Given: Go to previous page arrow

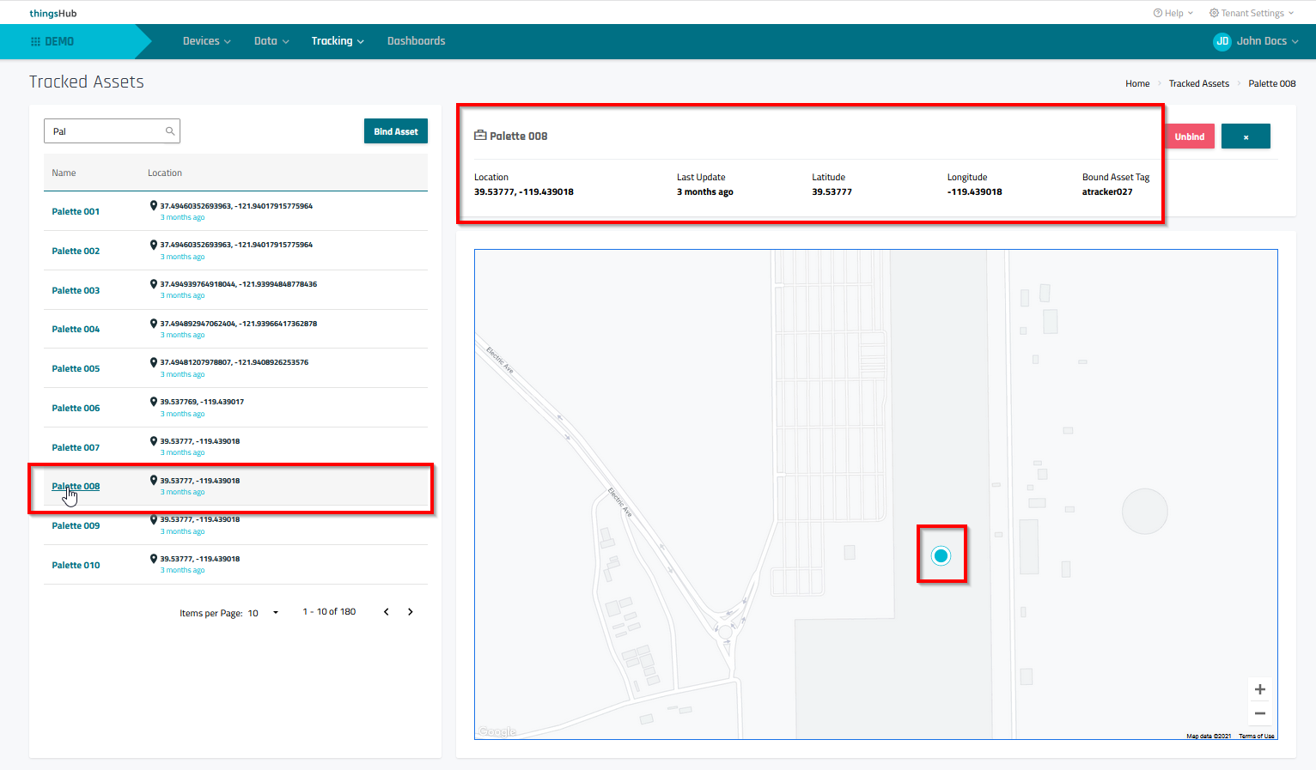Looking at the screenshot, I should (x=387, y=612).
